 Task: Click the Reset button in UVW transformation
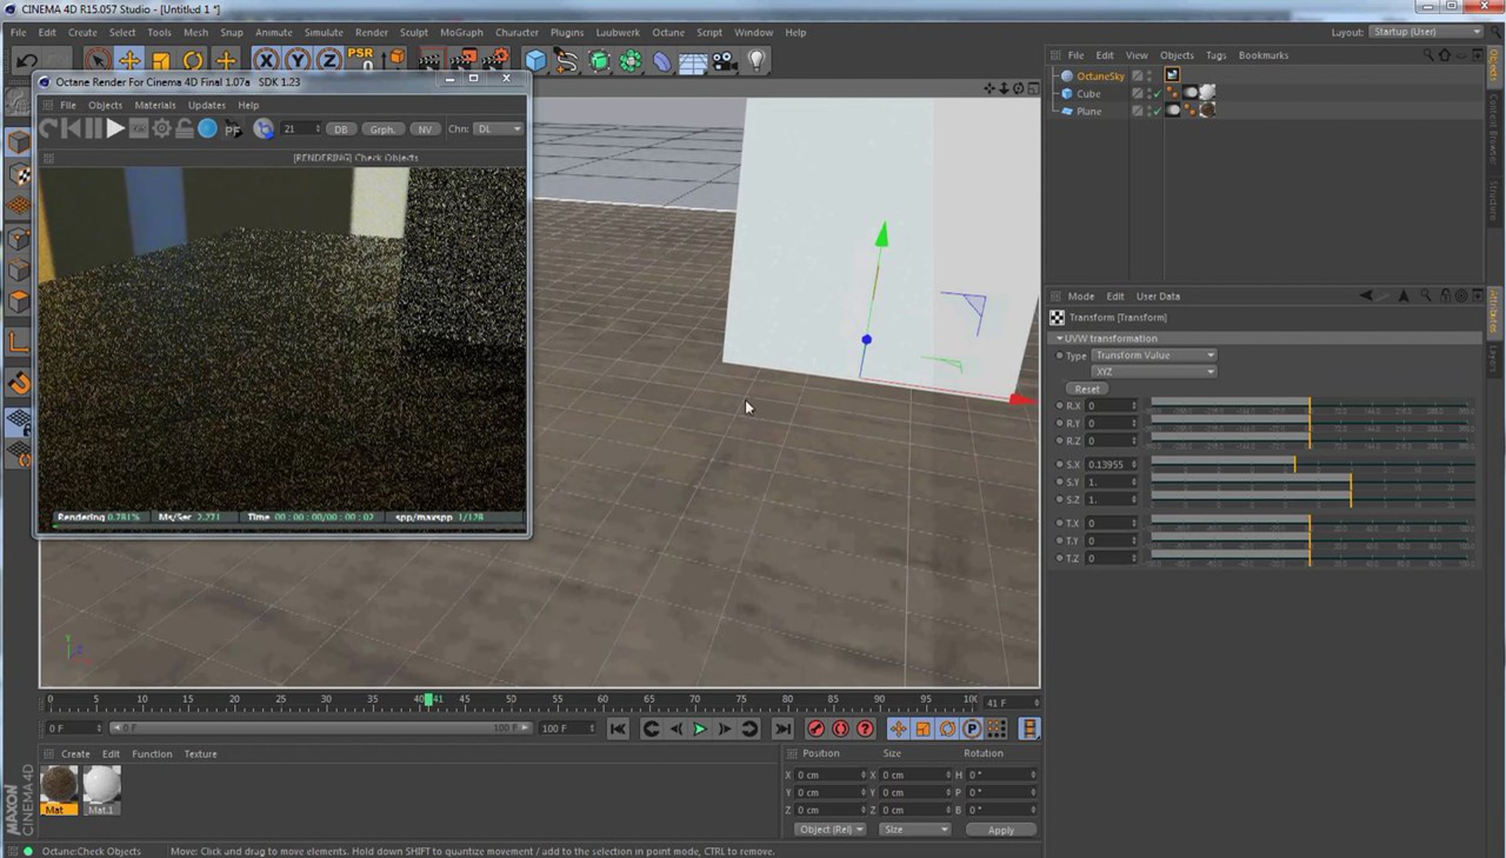tap(1087, 389)
